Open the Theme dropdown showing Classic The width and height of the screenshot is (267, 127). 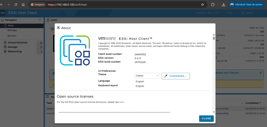click(x=147, y=76)
